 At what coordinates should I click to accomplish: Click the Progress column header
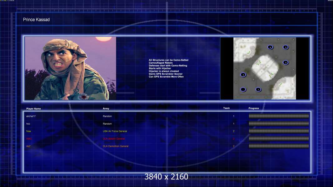(254, 108)
